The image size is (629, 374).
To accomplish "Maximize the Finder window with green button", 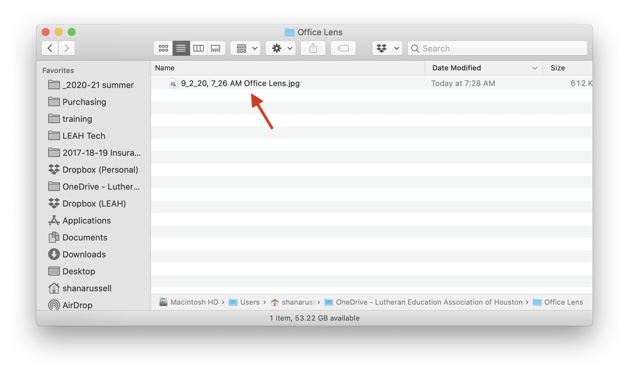I will (72, 32).
